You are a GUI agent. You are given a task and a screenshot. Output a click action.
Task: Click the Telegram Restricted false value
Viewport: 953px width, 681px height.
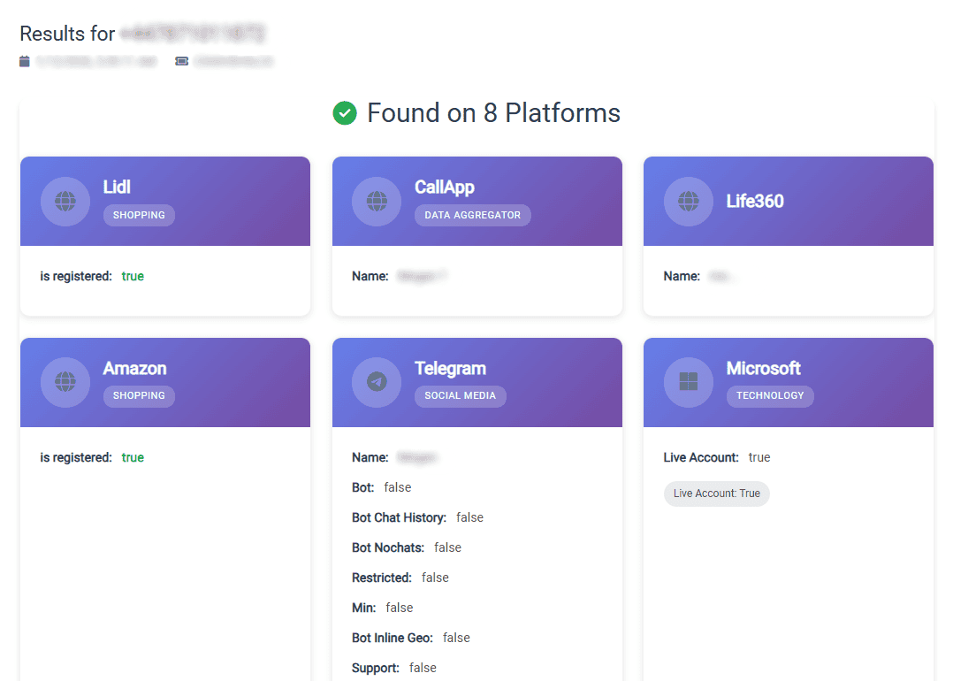coord(435,578)
